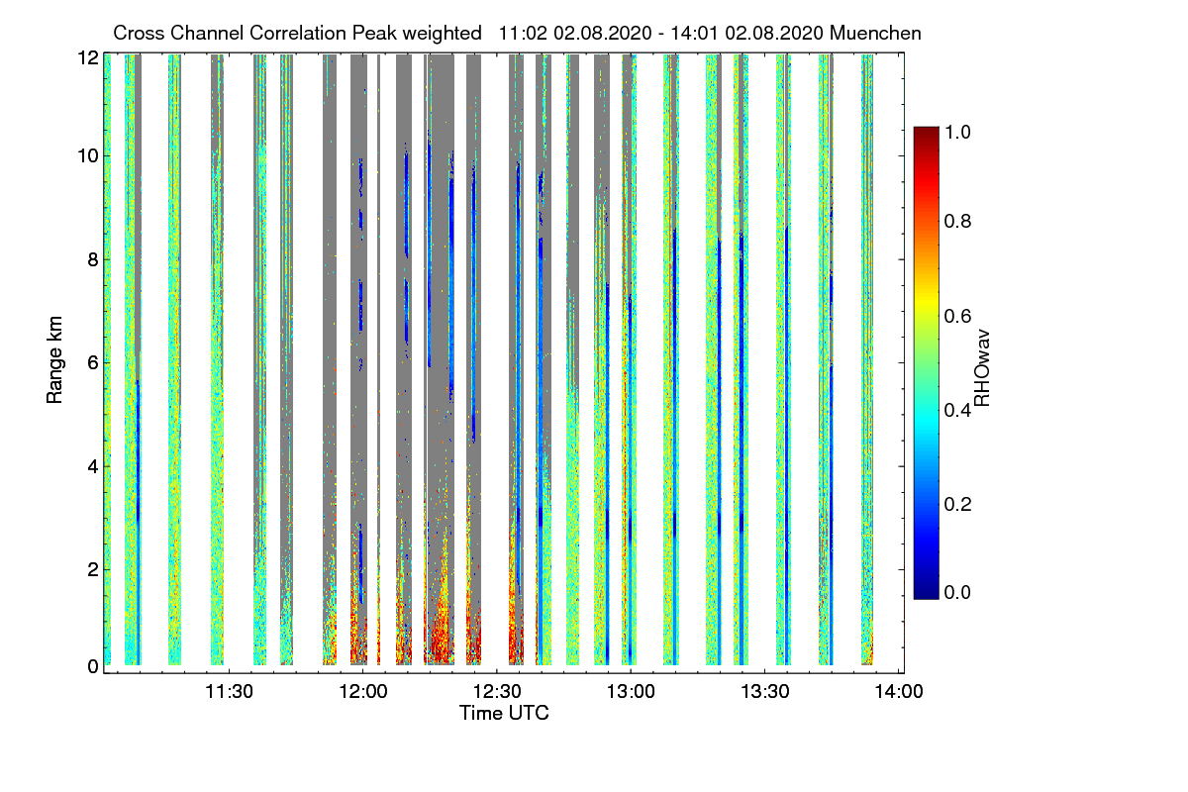This screenshot has width=1188, height=792.
Task: Click the x-axis tick label '13:30'
Action: click(764, 692)
